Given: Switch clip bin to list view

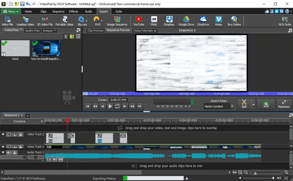Looking at the screenshot, I should click(x=78, y=37).
